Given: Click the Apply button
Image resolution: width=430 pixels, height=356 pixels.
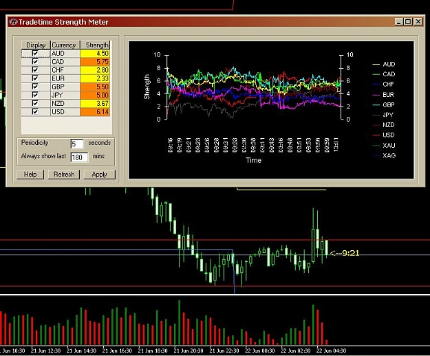Looking at the screenshot, I should (99, 175).
